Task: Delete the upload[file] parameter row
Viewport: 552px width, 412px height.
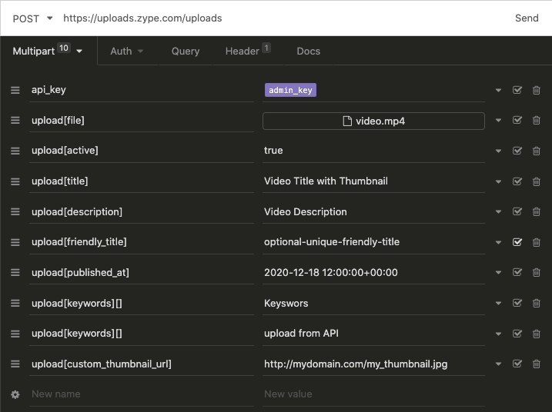Action: (x=536, y=121)
